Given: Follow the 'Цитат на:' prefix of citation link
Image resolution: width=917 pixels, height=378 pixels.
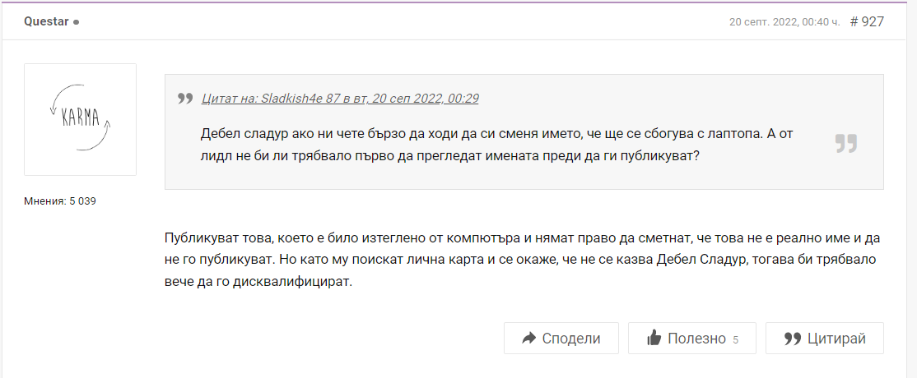Looking at the screenshot, I should click(230, 99).
